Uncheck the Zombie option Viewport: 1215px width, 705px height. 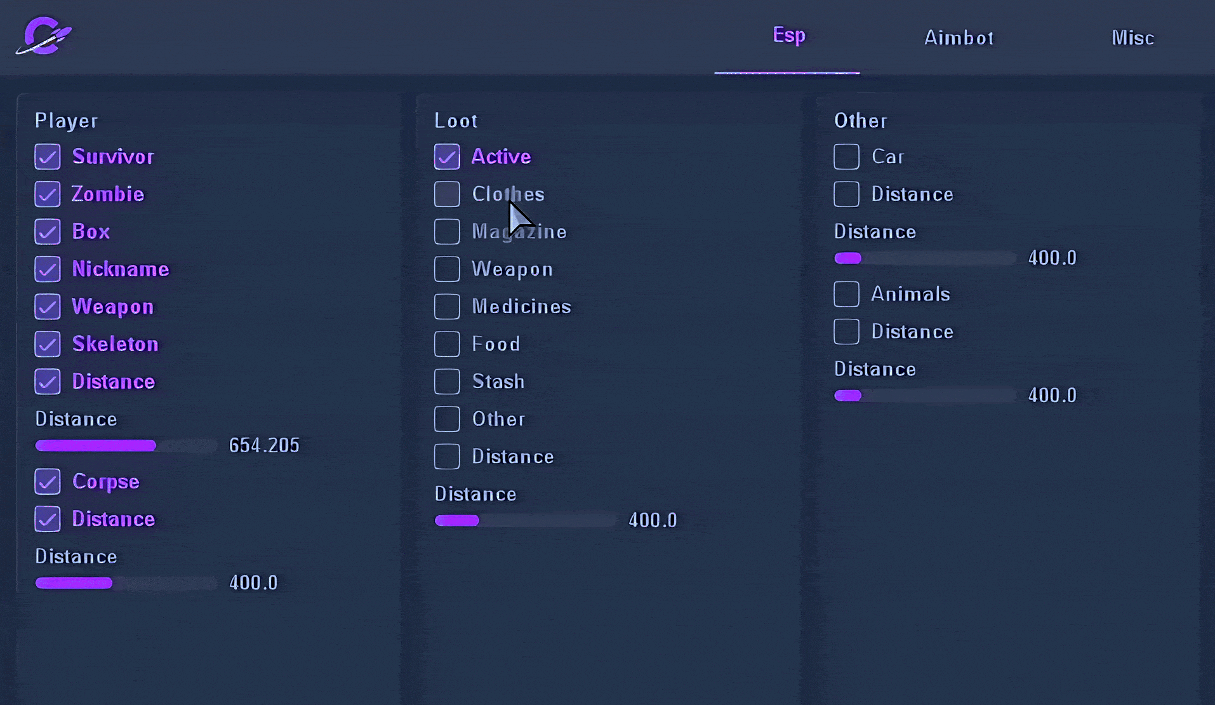tap(48, 194)
